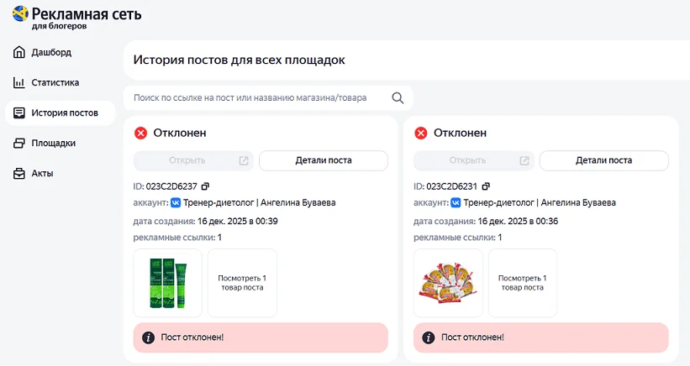
Task: Click info icon in first rejection notice
Action: [148, 337]
